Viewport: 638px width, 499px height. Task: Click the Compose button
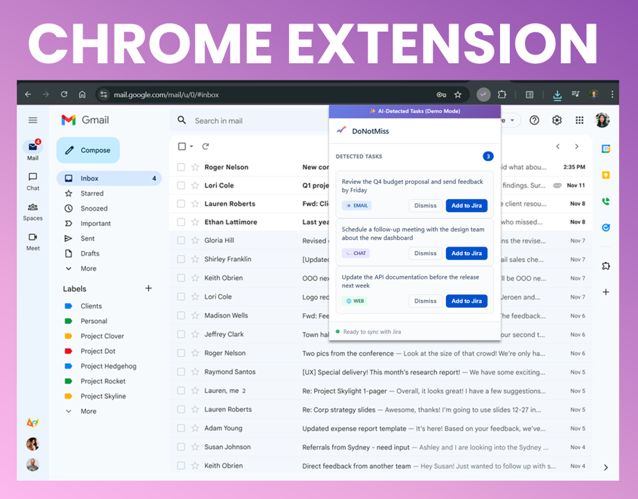click(x=88, y=150)
